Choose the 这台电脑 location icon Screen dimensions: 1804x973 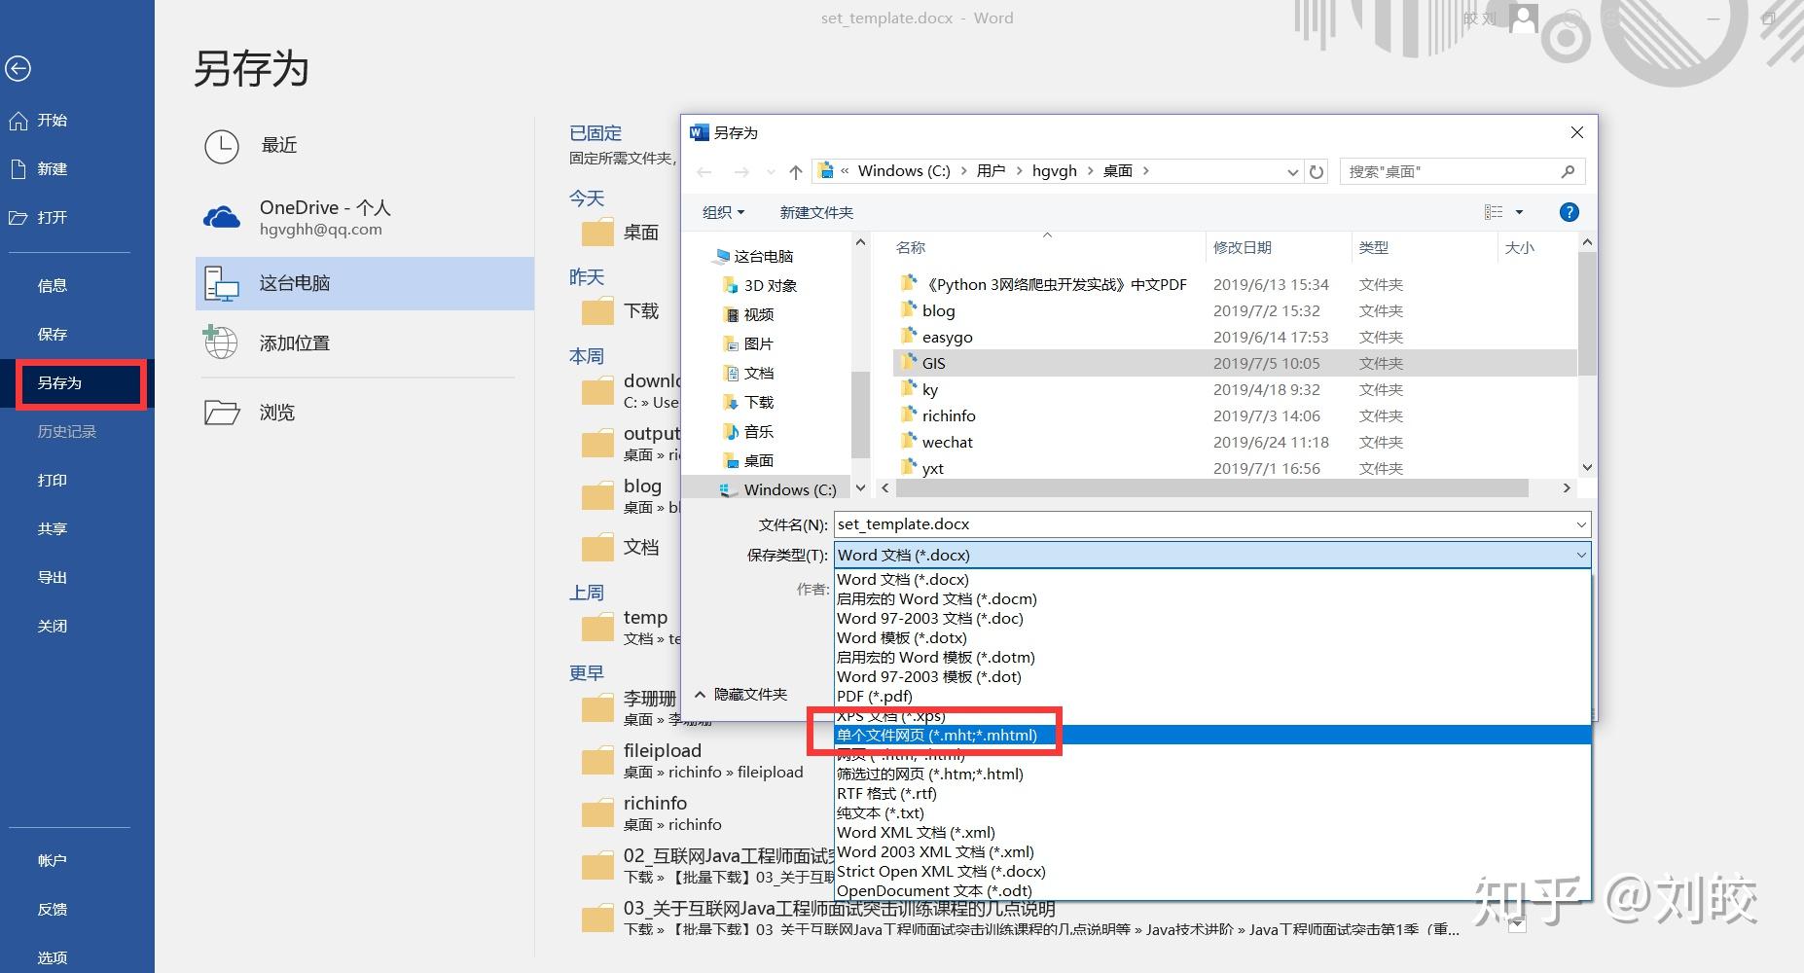(222, 284)
